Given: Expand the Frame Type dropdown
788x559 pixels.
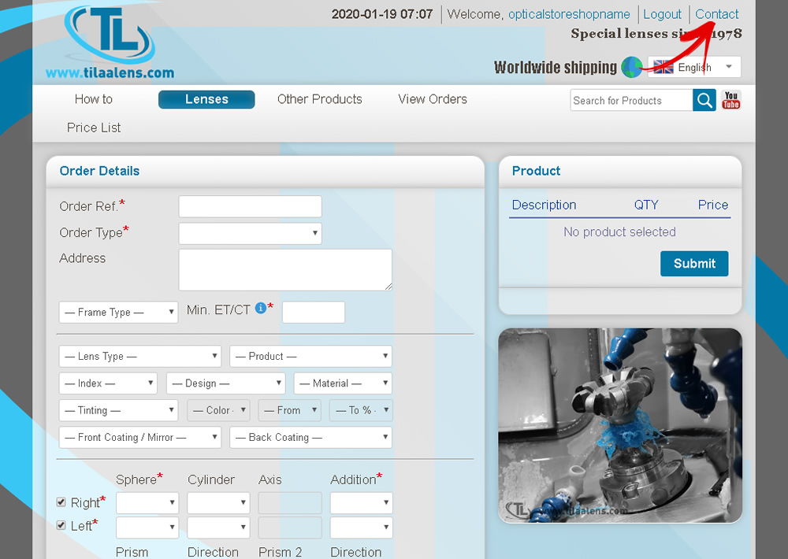Looking at the screenshot, I should click(x=118, y=313).
